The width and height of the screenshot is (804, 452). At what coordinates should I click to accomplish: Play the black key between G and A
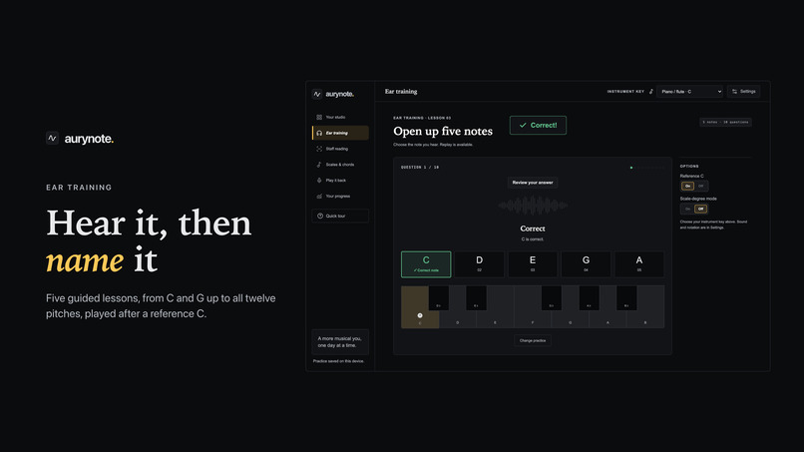coord(590,298)
